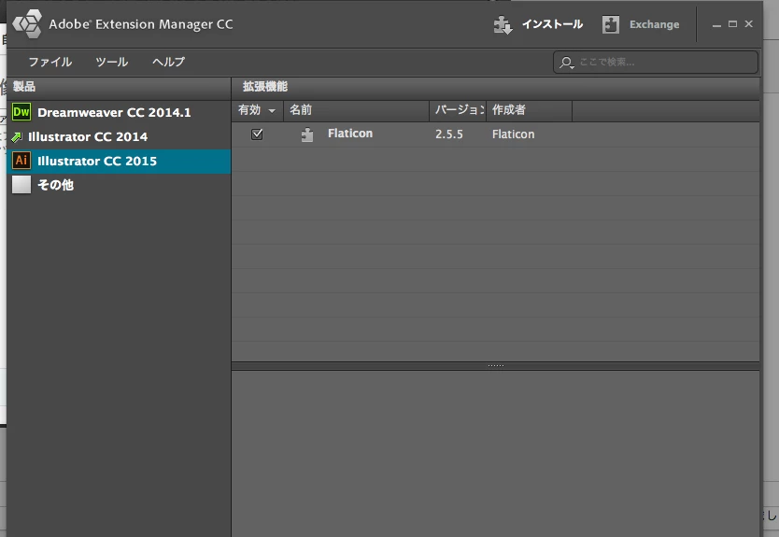Sort by the 作成者 column header

[529, 110]
